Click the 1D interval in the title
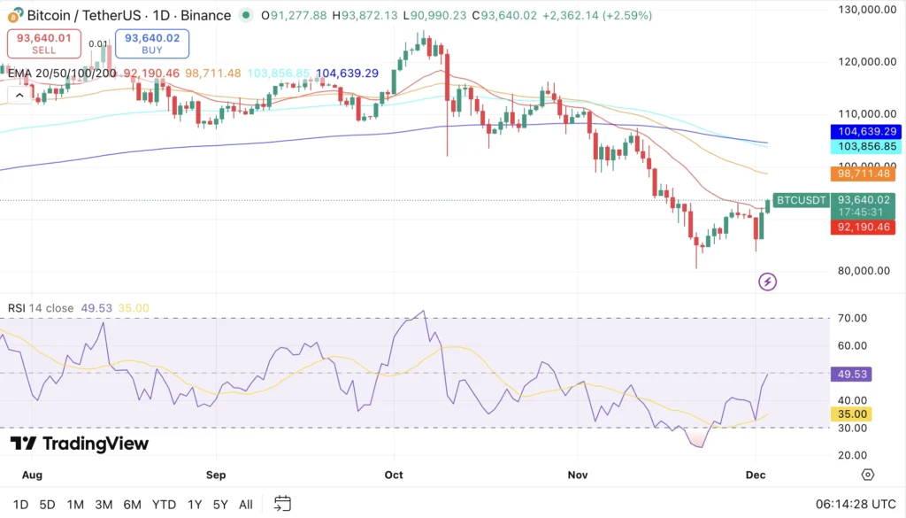 tap(161, 15)
